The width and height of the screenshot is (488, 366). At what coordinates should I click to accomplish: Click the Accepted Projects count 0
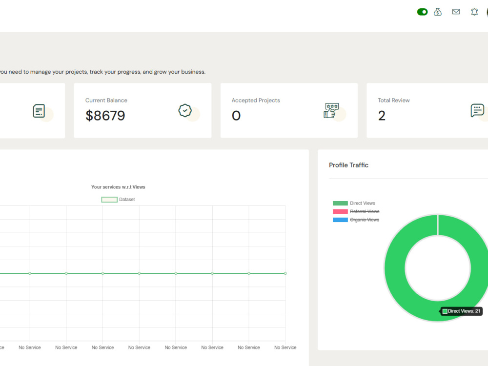click(x=236, y=116)
